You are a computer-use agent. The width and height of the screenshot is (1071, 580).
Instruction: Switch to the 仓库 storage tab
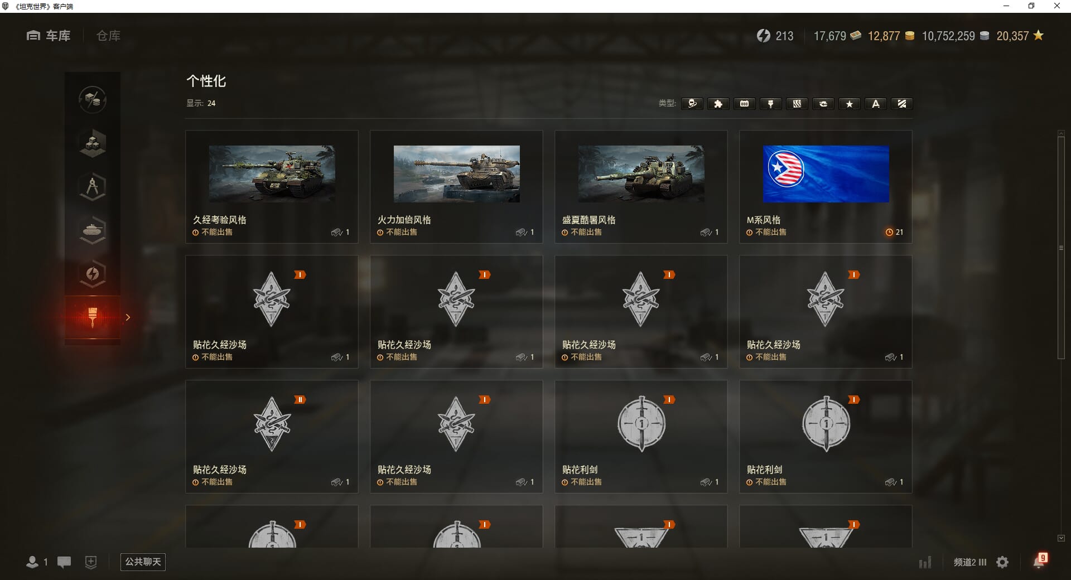coord(108,36)
